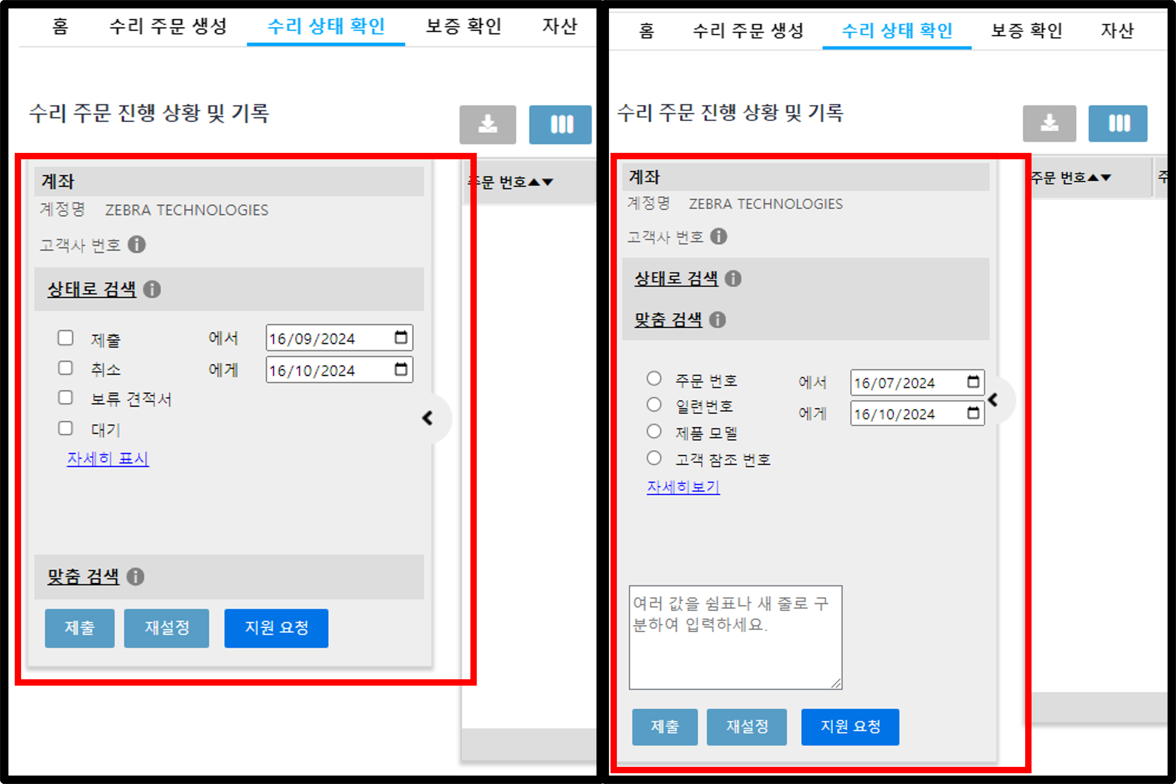Click 재설정 button in right panel

747,727
